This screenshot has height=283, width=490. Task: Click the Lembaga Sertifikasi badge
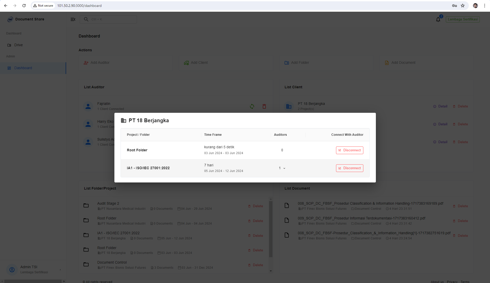(x=462, y=19)
